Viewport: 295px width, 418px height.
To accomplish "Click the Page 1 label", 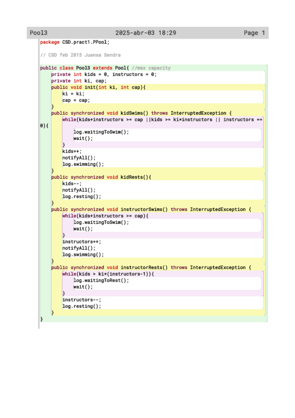I will point(254,33).
